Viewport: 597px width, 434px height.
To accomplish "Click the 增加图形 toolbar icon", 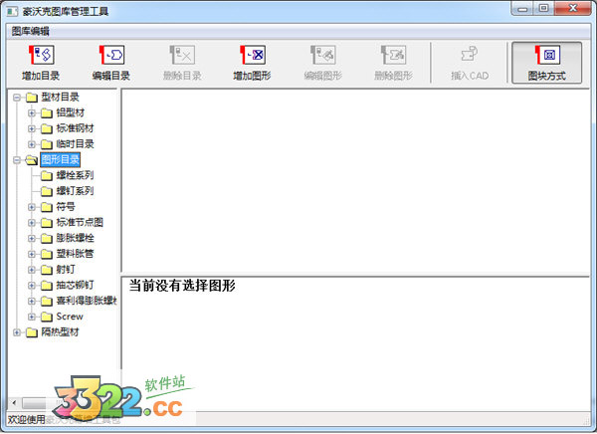I will [253, 56].
